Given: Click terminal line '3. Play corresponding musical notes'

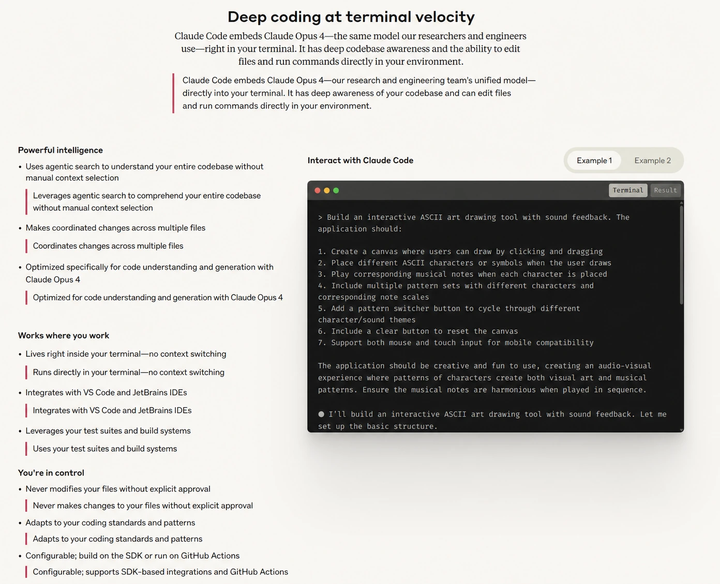Looking at the screenshot, I should pos(462,274).
